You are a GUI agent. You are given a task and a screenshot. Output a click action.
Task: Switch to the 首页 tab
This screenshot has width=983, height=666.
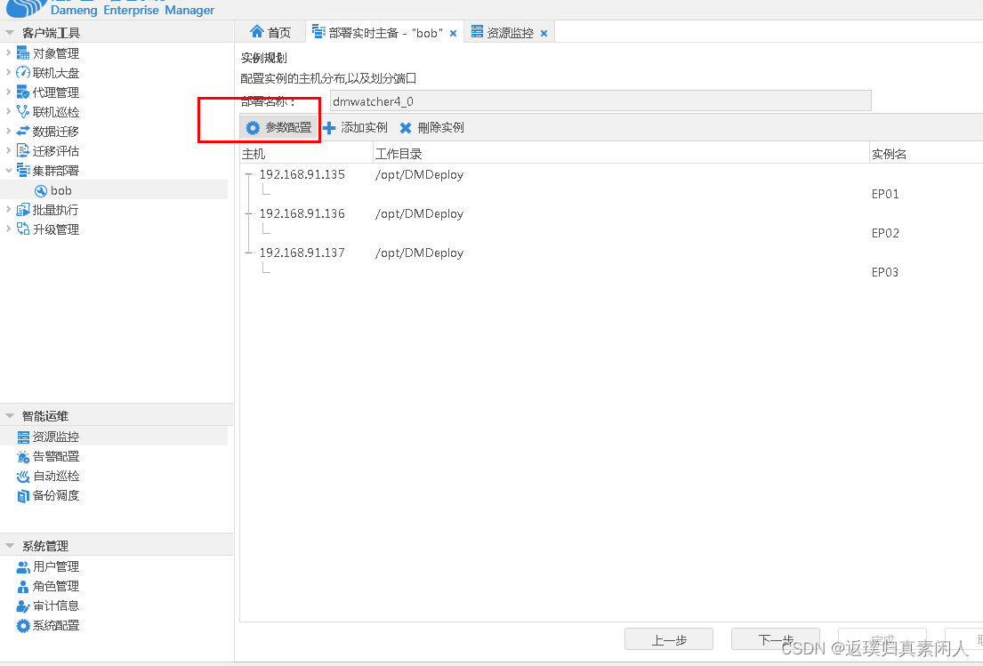point(270,33)
